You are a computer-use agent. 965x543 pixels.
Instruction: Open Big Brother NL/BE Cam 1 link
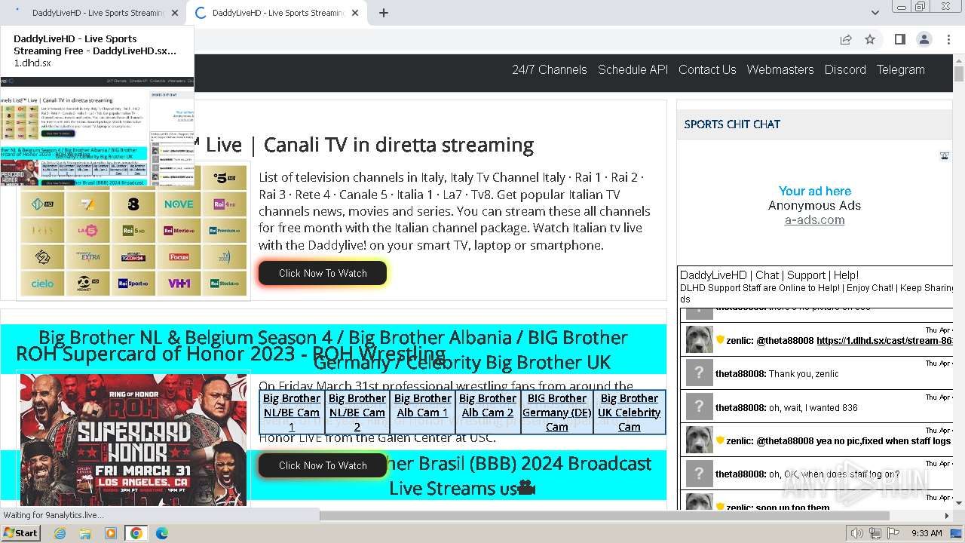click(292, 413)
